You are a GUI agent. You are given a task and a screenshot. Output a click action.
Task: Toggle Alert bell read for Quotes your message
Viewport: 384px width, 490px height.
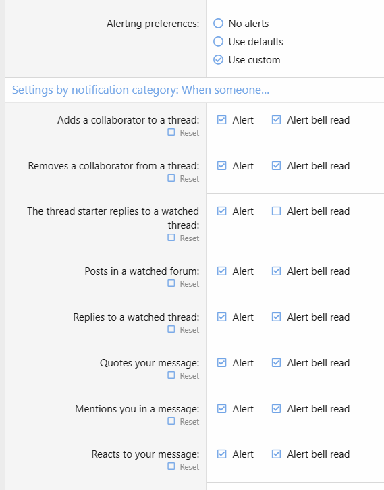[276, 363]
